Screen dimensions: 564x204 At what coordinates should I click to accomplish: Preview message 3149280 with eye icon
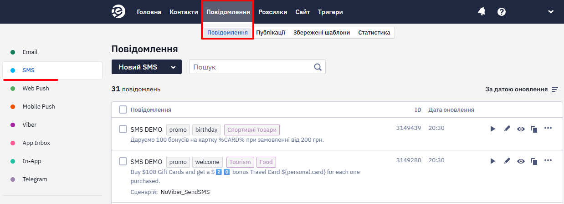[x=521, y=161]
